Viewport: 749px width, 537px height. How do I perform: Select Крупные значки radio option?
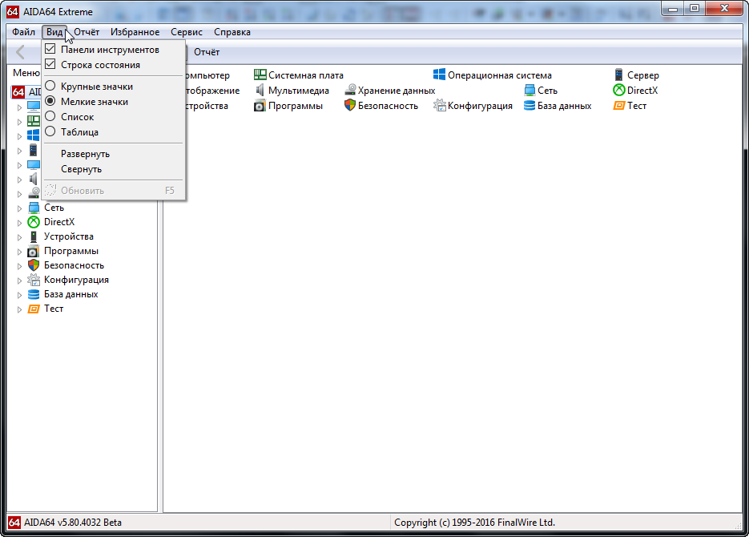(50, 86)
